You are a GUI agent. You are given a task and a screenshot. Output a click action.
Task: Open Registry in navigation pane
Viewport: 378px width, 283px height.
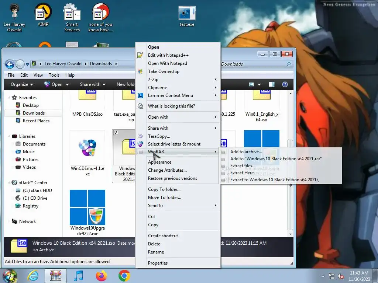point(31,206)
